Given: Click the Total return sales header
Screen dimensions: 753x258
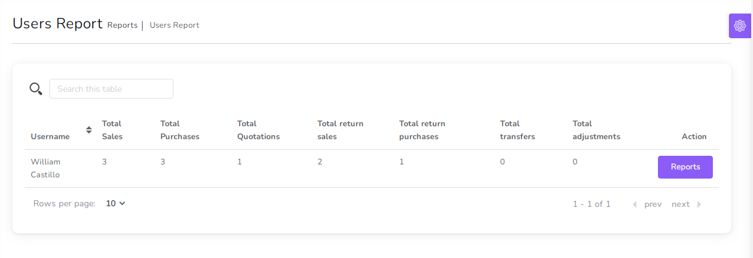Looking at the screenshot, I should (340, 130).
